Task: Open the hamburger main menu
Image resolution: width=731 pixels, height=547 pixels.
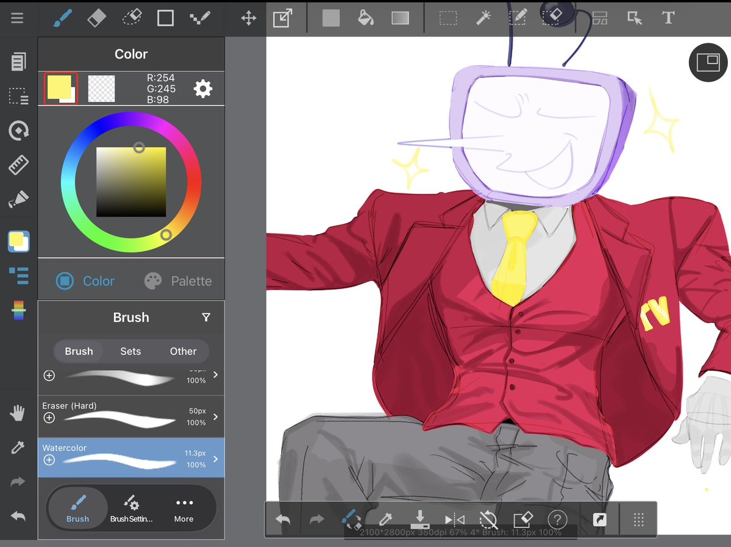Action: click(x=17, y=18)
